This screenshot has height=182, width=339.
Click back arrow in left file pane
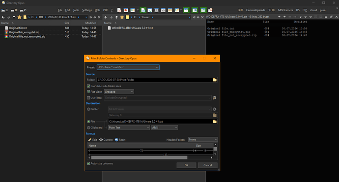point(3,17)
